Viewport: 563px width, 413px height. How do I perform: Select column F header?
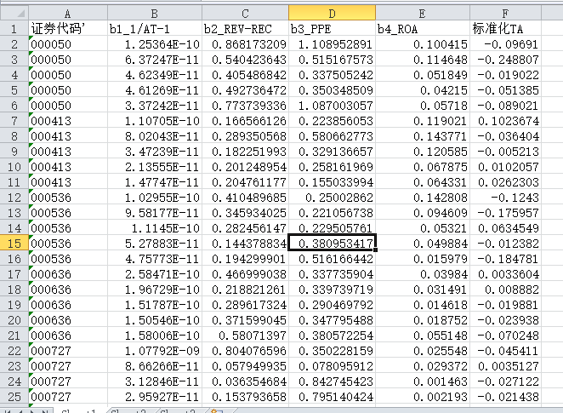tap(505, 14)
